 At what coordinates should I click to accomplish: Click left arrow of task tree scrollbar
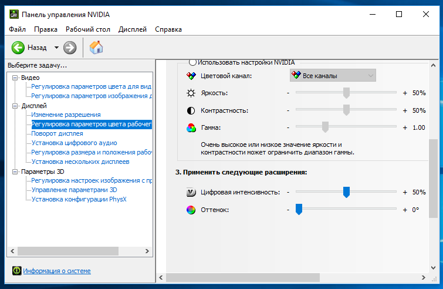coord(12,251)
